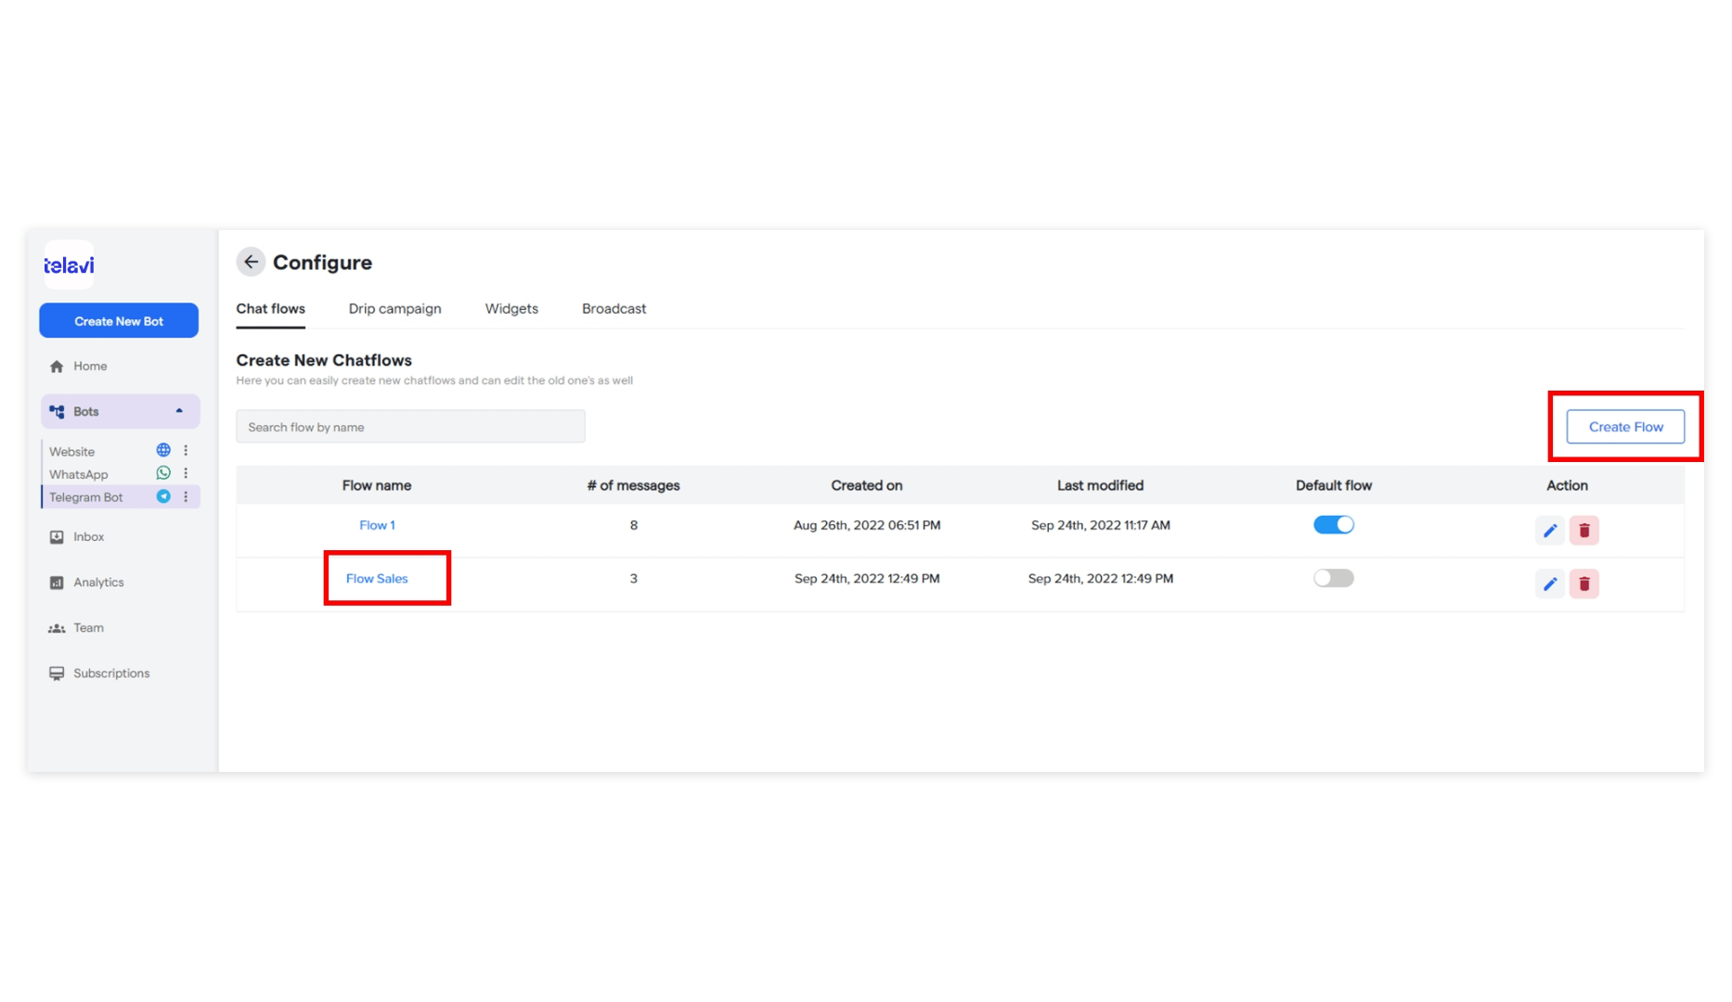Click the Subscriptions icon
Viewport: 1732px width, 1002px height.
click(x=57, y=674)
